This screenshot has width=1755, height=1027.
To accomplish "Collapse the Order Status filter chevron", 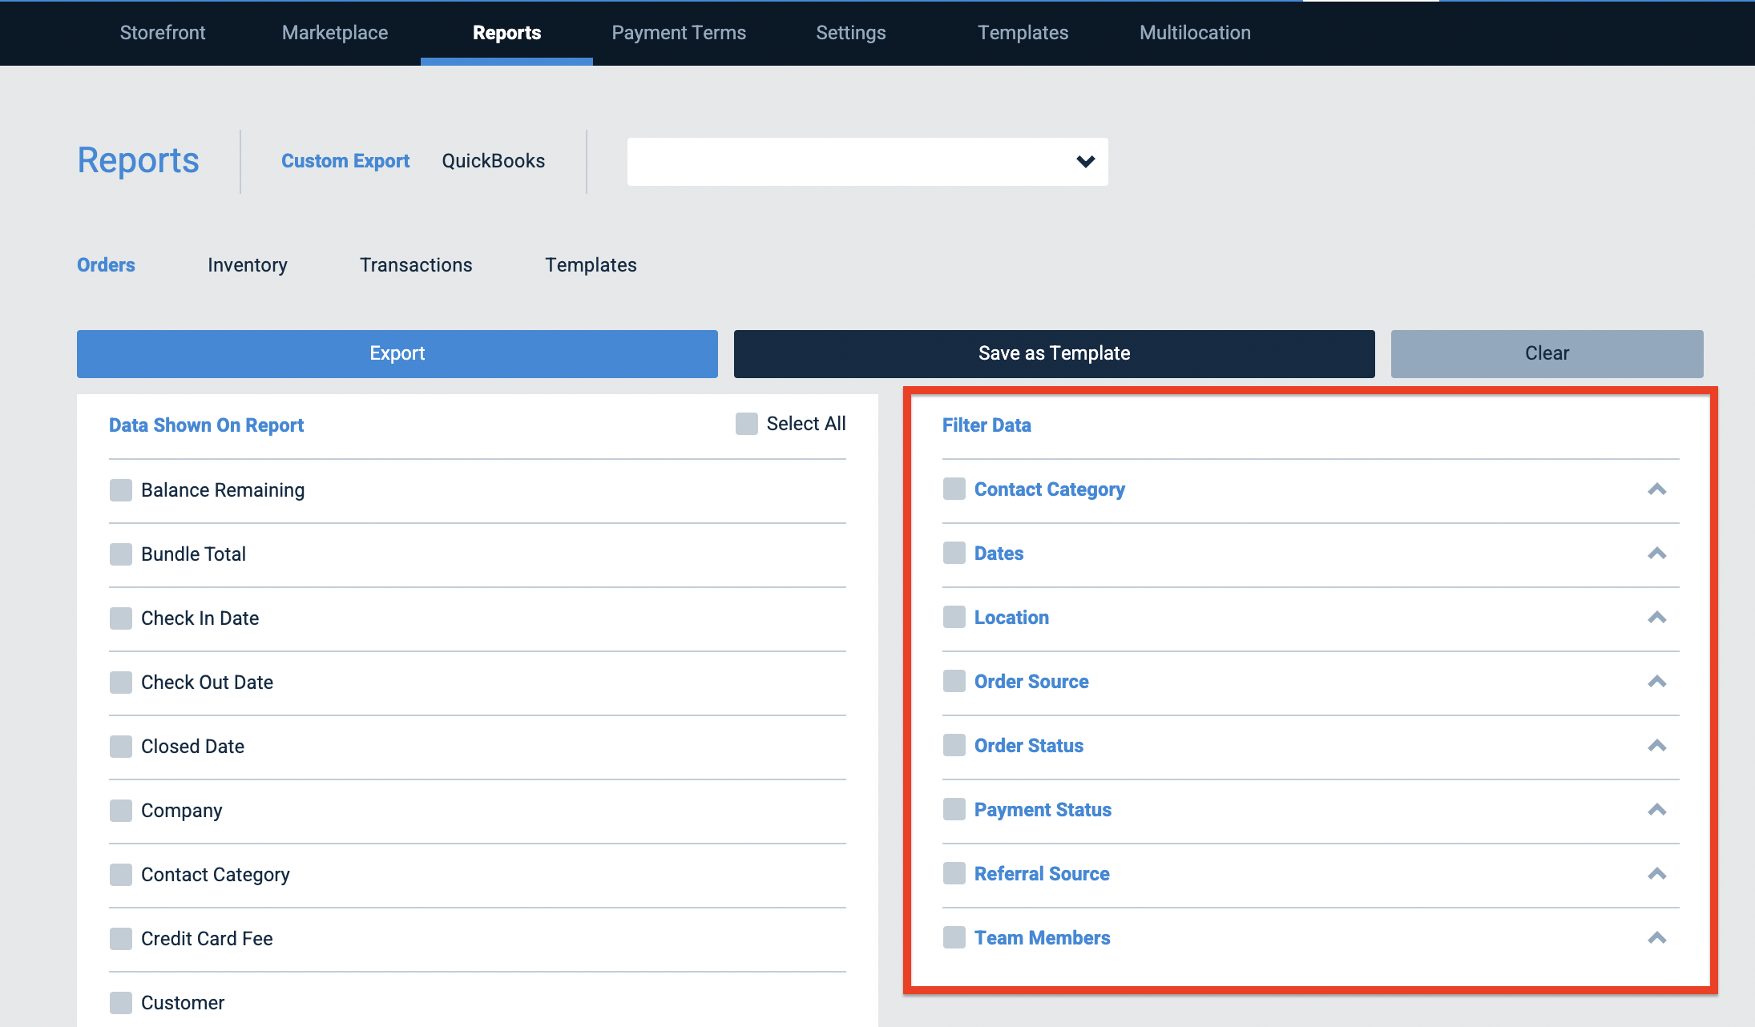I will [1656, 746].
